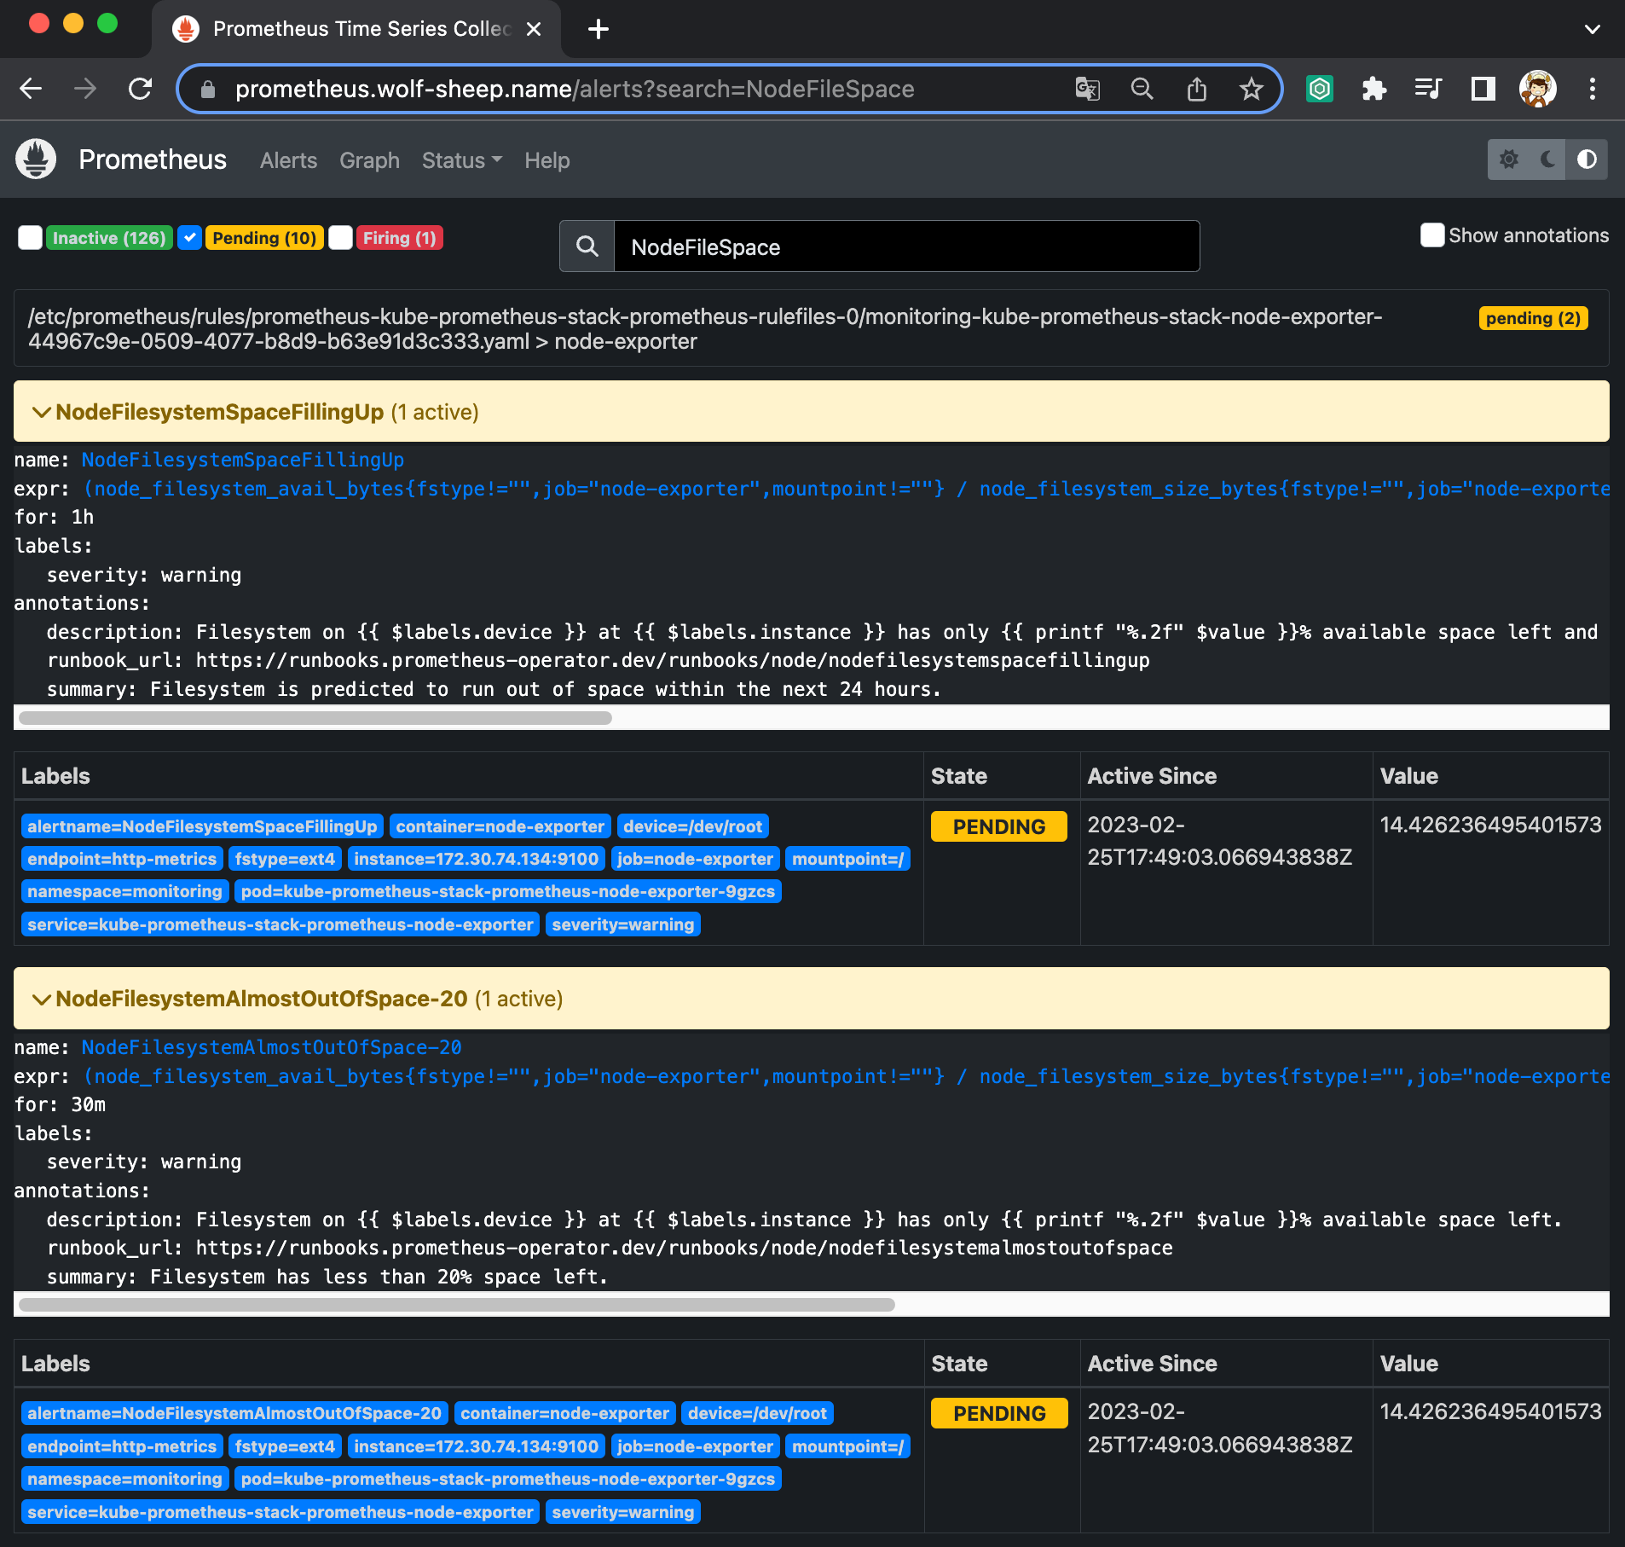Open the extensions puzzle icon

point(1373,89)
